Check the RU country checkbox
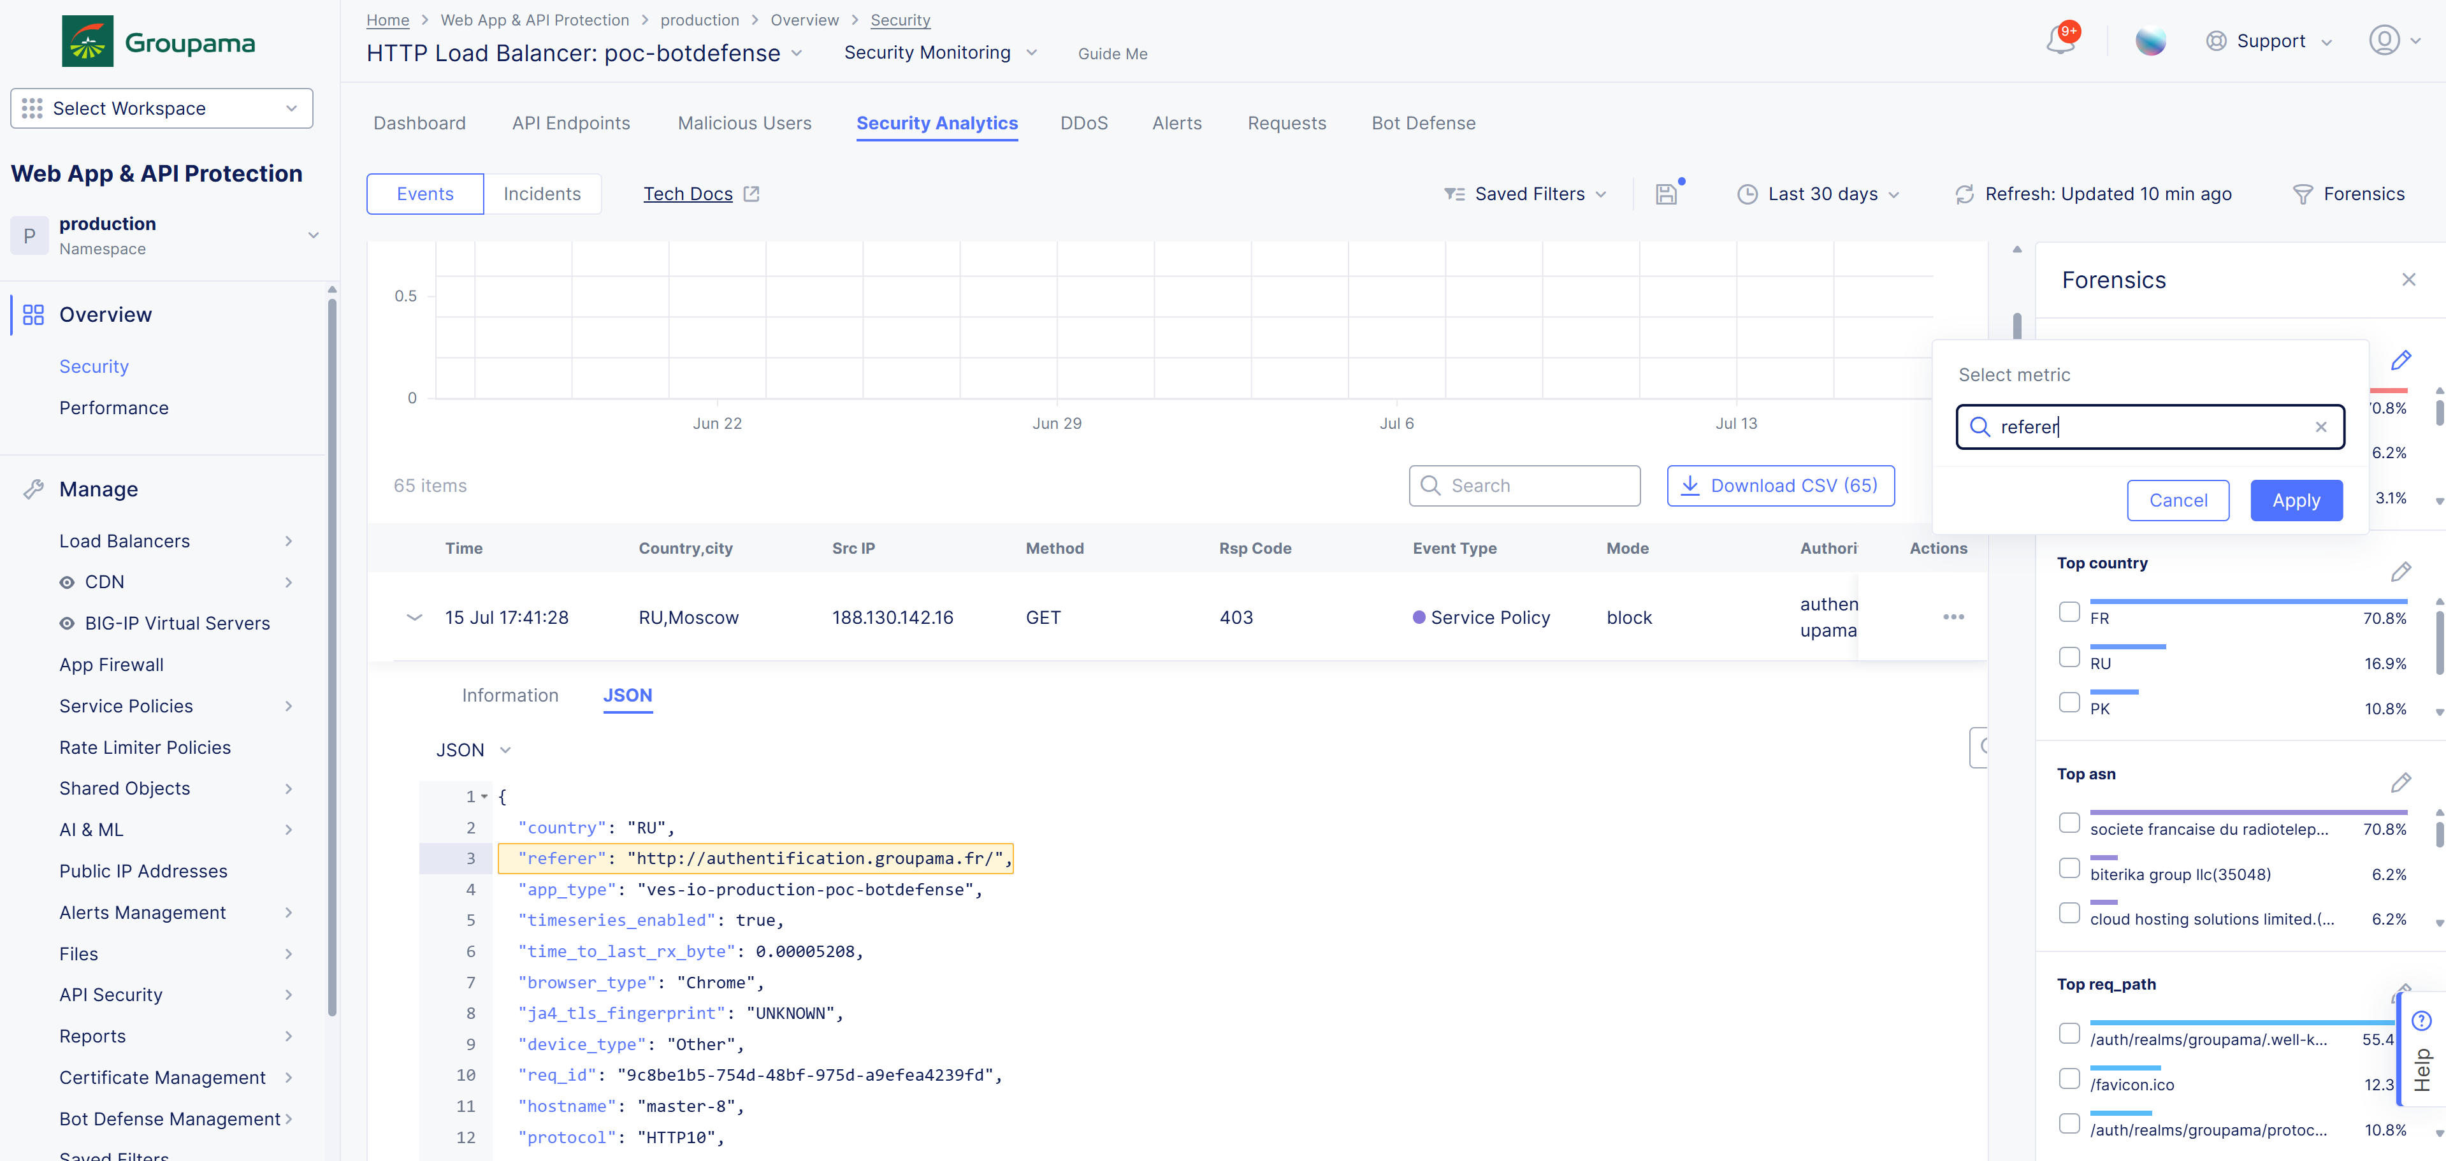The height and width of the screenshot is (1161, 2446). pyautogui.click(x=2069, y=657)
